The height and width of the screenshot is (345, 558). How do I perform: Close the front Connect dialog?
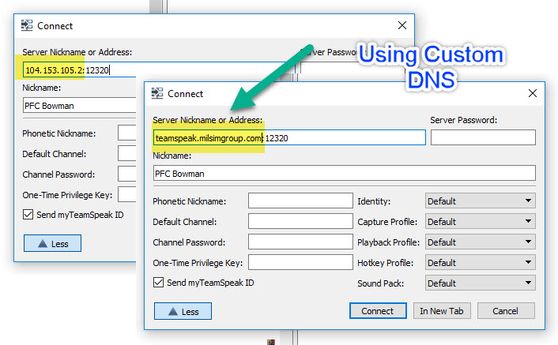click(533, 93)
